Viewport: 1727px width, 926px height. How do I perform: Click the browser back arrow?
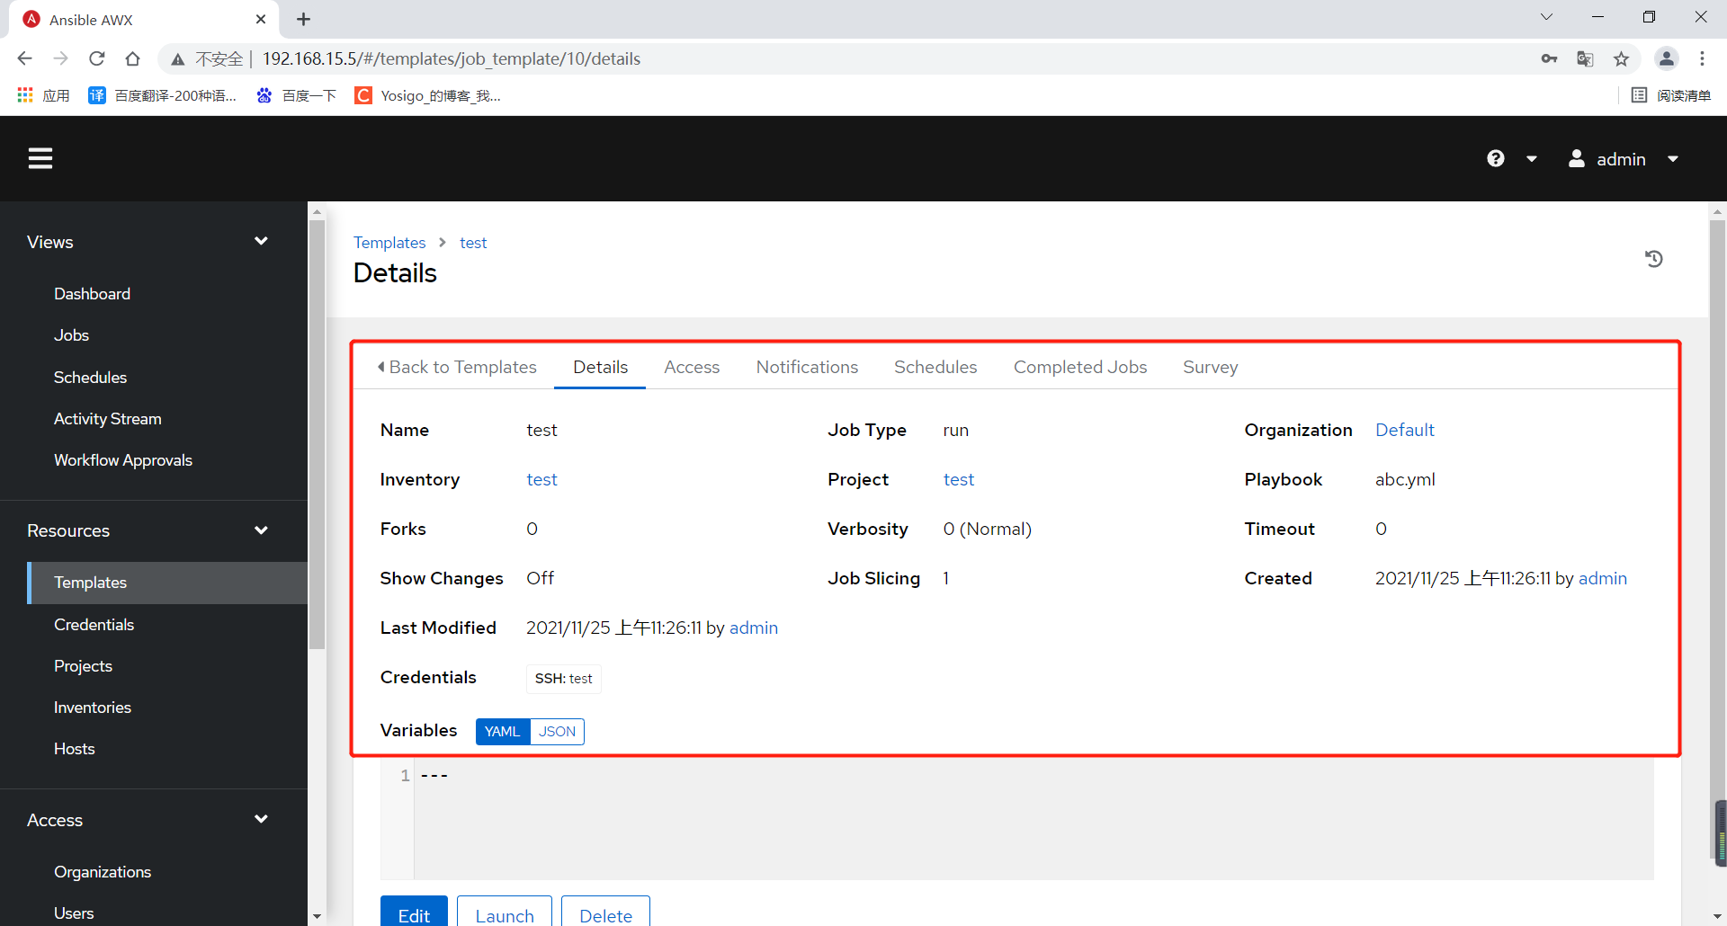24,58
